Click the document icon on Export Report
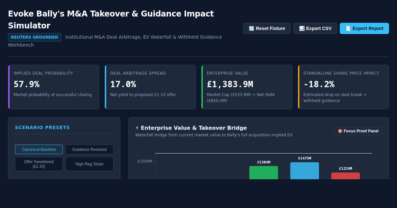 (348, 28)
